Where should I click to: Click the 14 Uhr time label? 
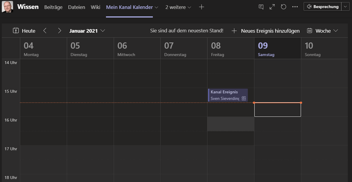(x=11, y=63)
